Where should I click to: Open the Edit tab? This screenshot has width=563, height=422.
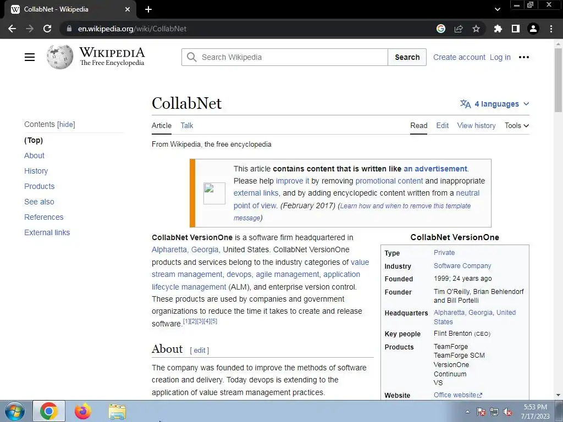443,126
